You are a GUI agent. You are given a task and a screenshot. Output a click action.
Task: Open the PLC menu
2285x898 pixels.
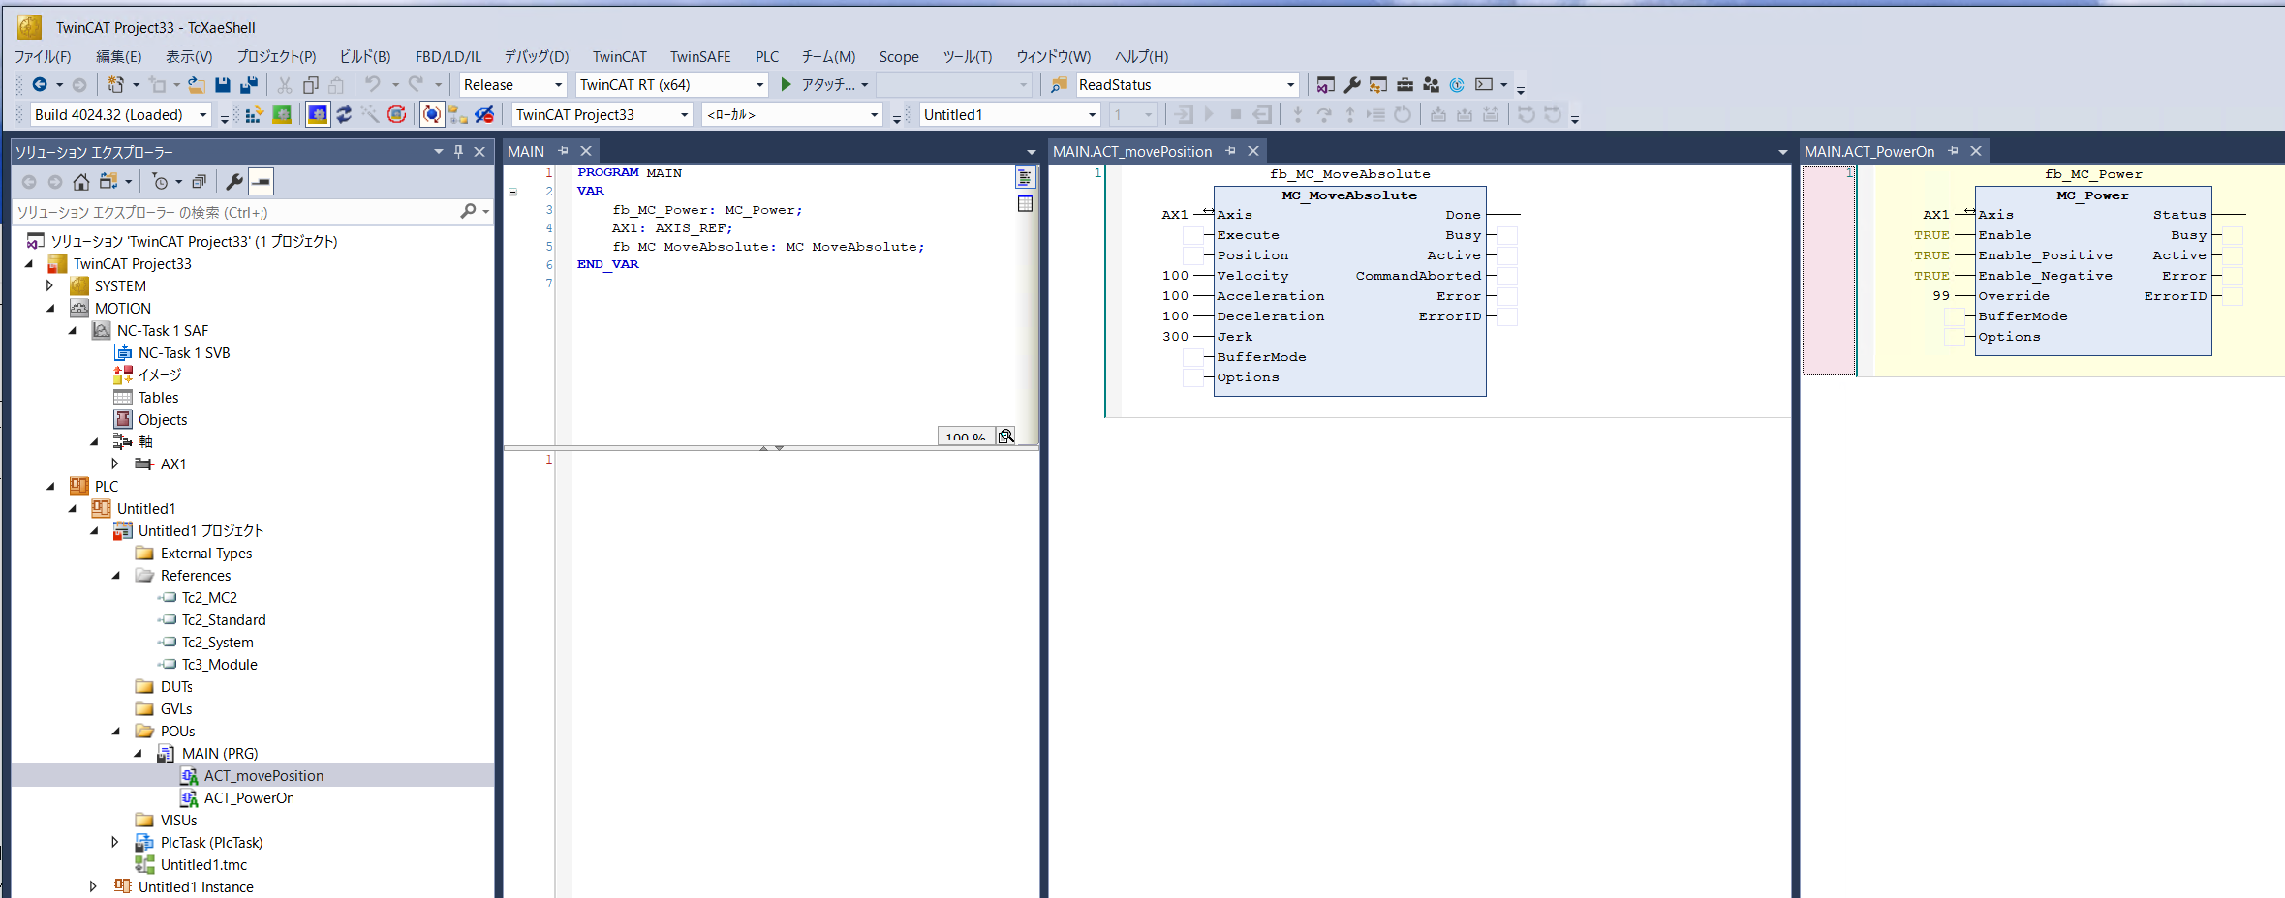pyautogui.click(x=767, y=57)
